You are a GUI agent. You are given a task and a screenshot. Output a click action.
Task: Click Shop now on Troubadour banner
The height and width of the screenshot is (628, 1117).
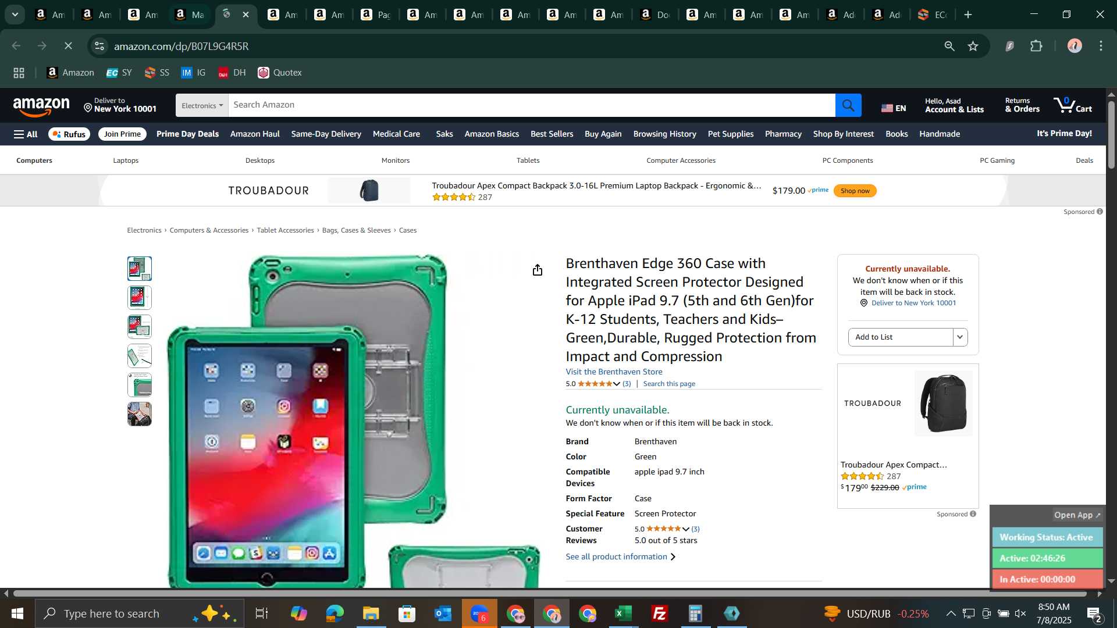(x=855, y=191)
